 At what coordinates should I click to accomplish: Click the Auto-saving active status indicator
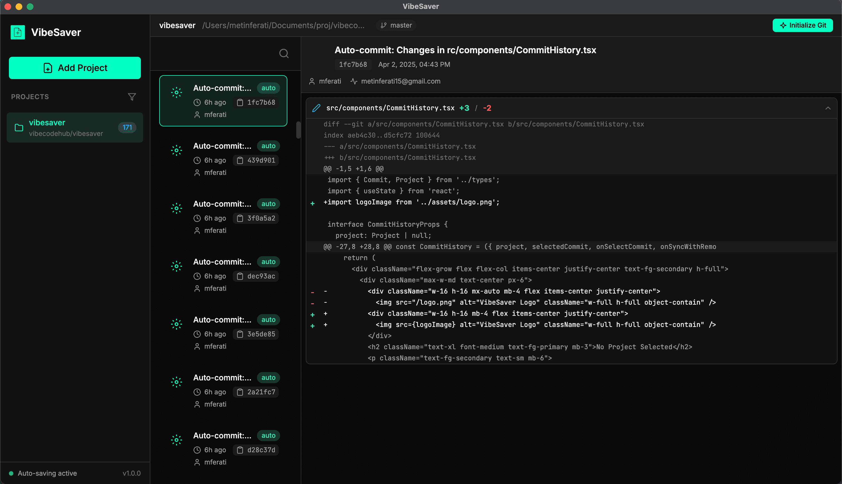pos(43,473)
